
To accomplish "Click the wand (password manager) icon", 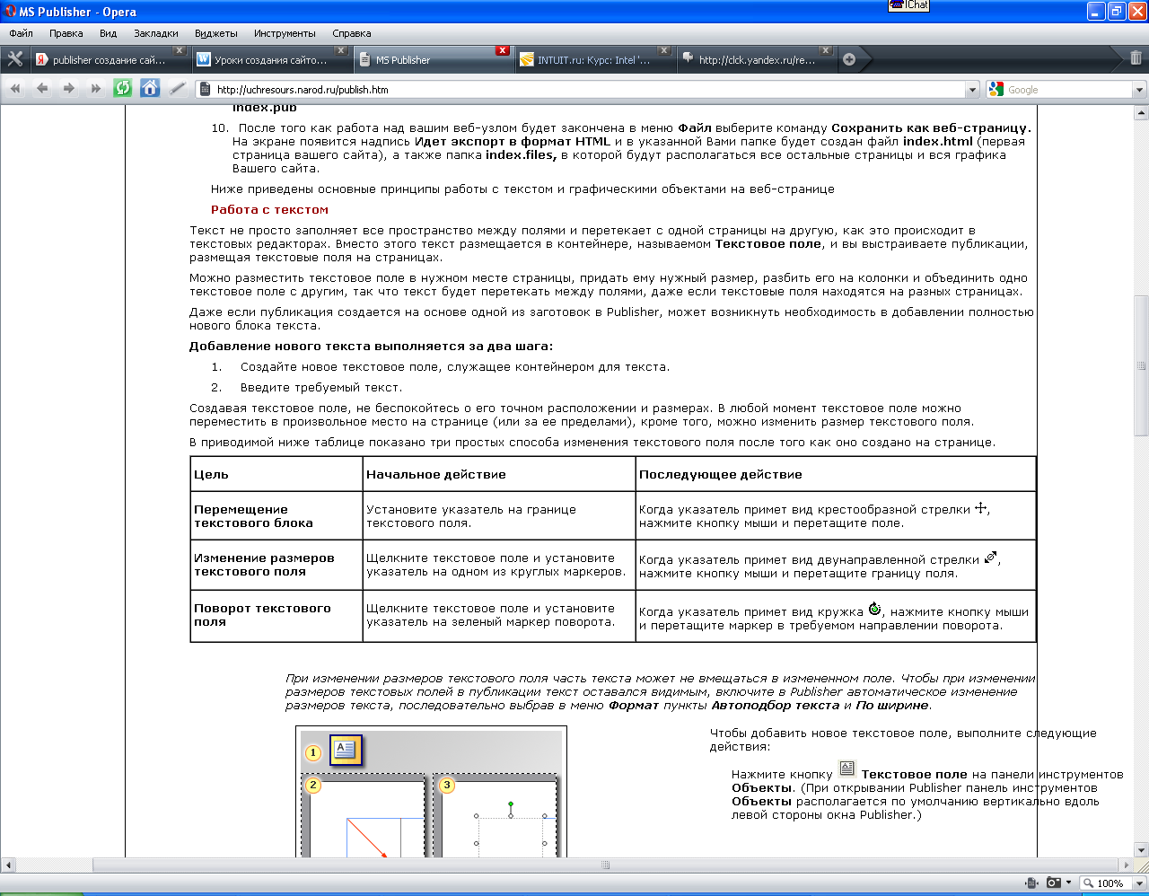I will 178,88.
